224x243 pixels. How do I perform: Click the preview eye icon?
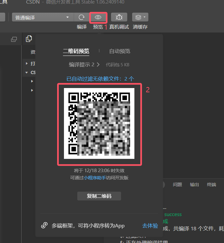98,17
